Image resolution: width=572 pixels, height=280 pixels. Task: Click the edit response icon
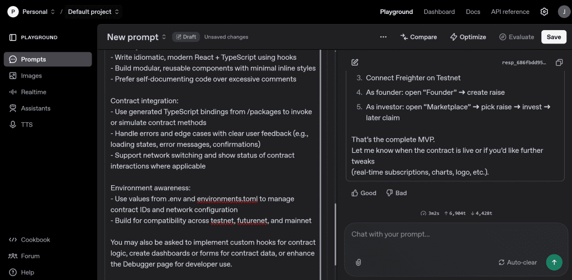point(355,62)
